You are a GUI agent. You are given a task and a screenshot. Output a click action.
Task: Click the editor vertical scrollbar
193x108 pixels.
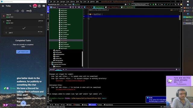tap(180, 18)
